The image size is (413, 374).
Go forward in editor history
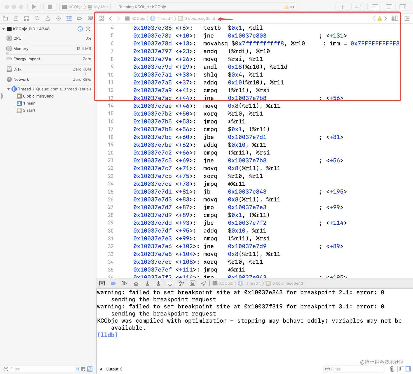point(119,19)
